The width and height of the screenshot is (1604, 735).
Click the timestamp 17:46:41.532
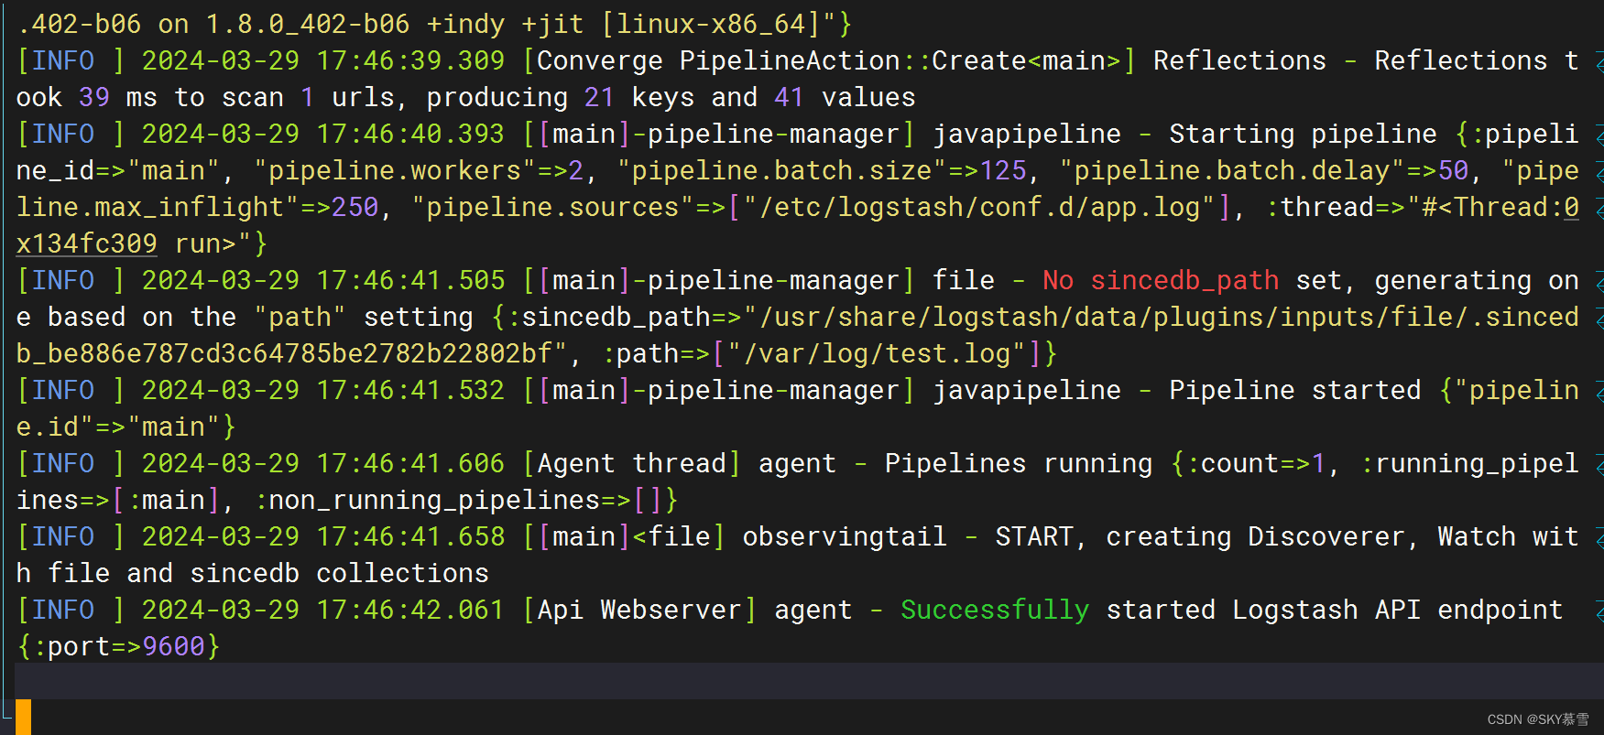point(410,390)
